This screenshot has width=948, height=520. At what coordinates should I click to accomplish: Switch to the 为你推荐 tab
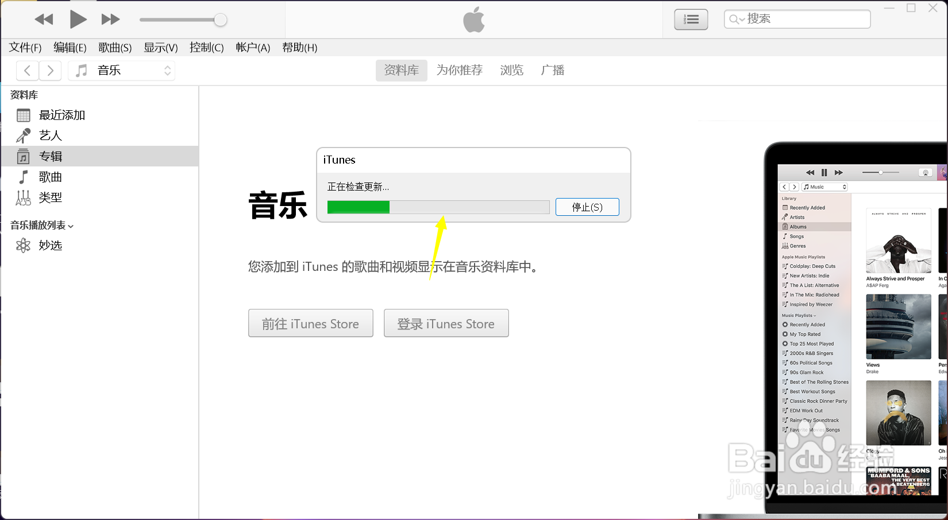460,71
